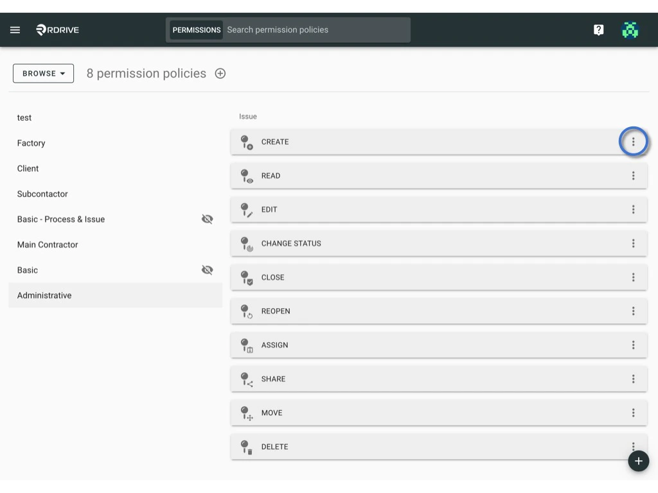Expand the BROWSE dropdown
The width and height of the screenshot is (658, 493).
pyautogui.click(x=43, y=73)
